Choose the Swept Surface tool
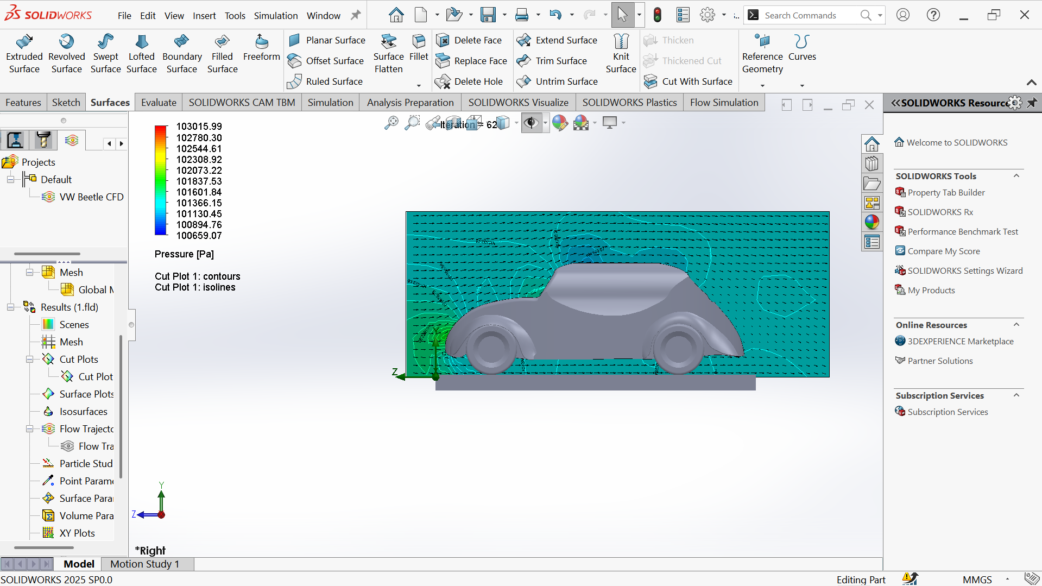Screen dimensions: 1042x586 (x=105, y=54)
